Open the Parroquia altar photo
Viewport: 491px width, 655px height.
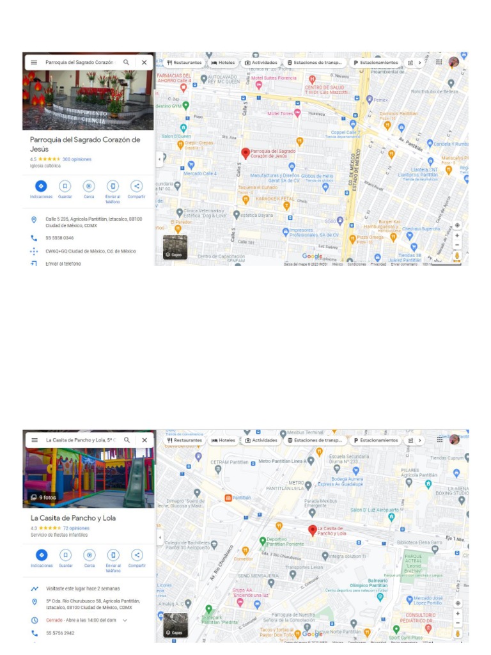pyautogui.click(x=88, y=100)
